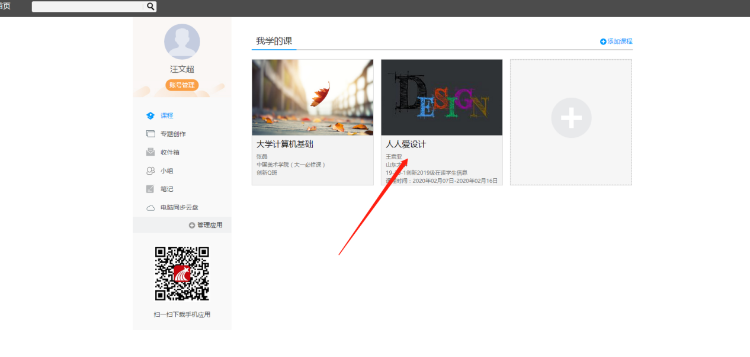Click the plus icon beside 管理应用
The width and height of the screenshot is (750, 357).
coord(192,226)
